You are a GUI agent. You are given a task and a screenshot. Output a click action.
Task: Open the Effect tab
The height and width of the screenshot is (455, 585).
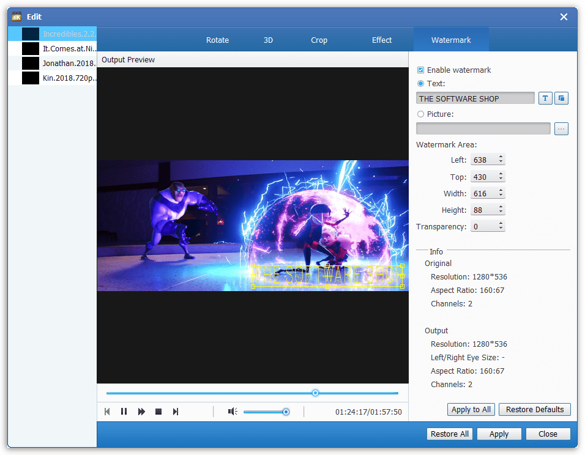[381, 39]
